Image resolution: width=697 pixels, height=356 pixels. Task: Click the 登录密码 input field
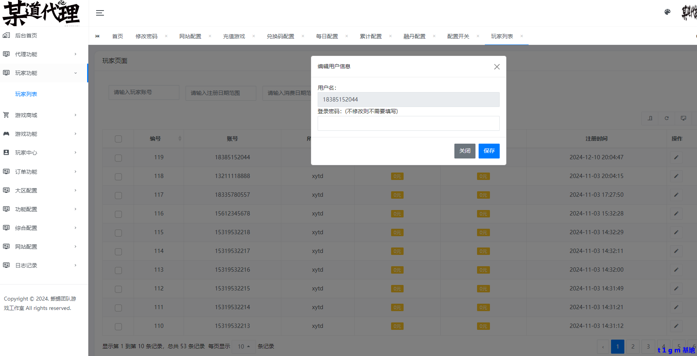click(x=408, y=123)
